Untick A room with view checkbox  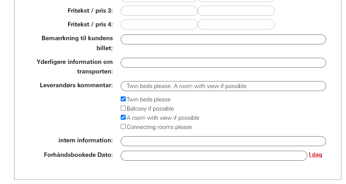123,117
